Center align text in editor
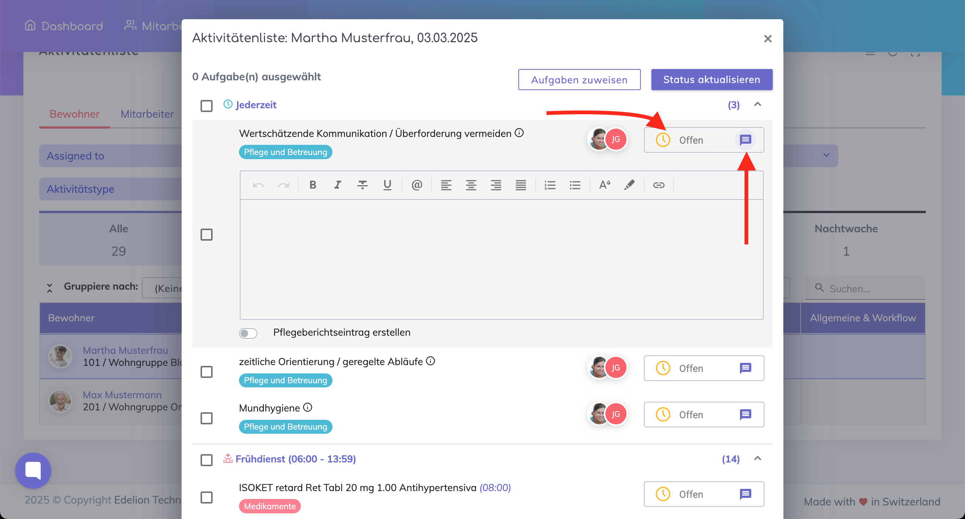Screen dimensions: 965x519 click(x=471, y=185)
